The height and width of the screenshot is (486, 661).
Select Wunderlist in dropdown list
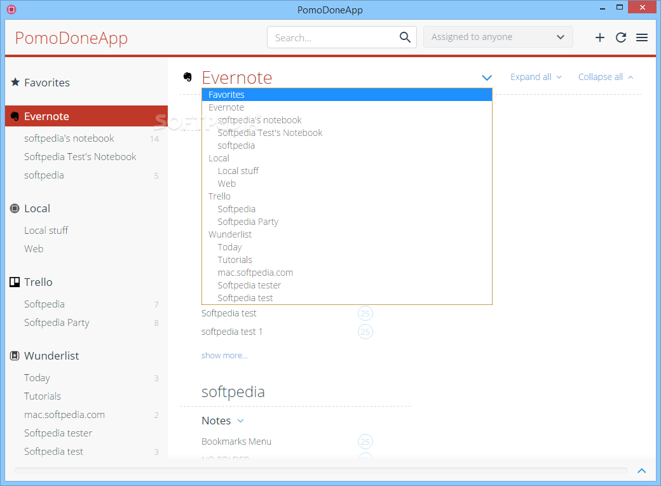point(347,234)
